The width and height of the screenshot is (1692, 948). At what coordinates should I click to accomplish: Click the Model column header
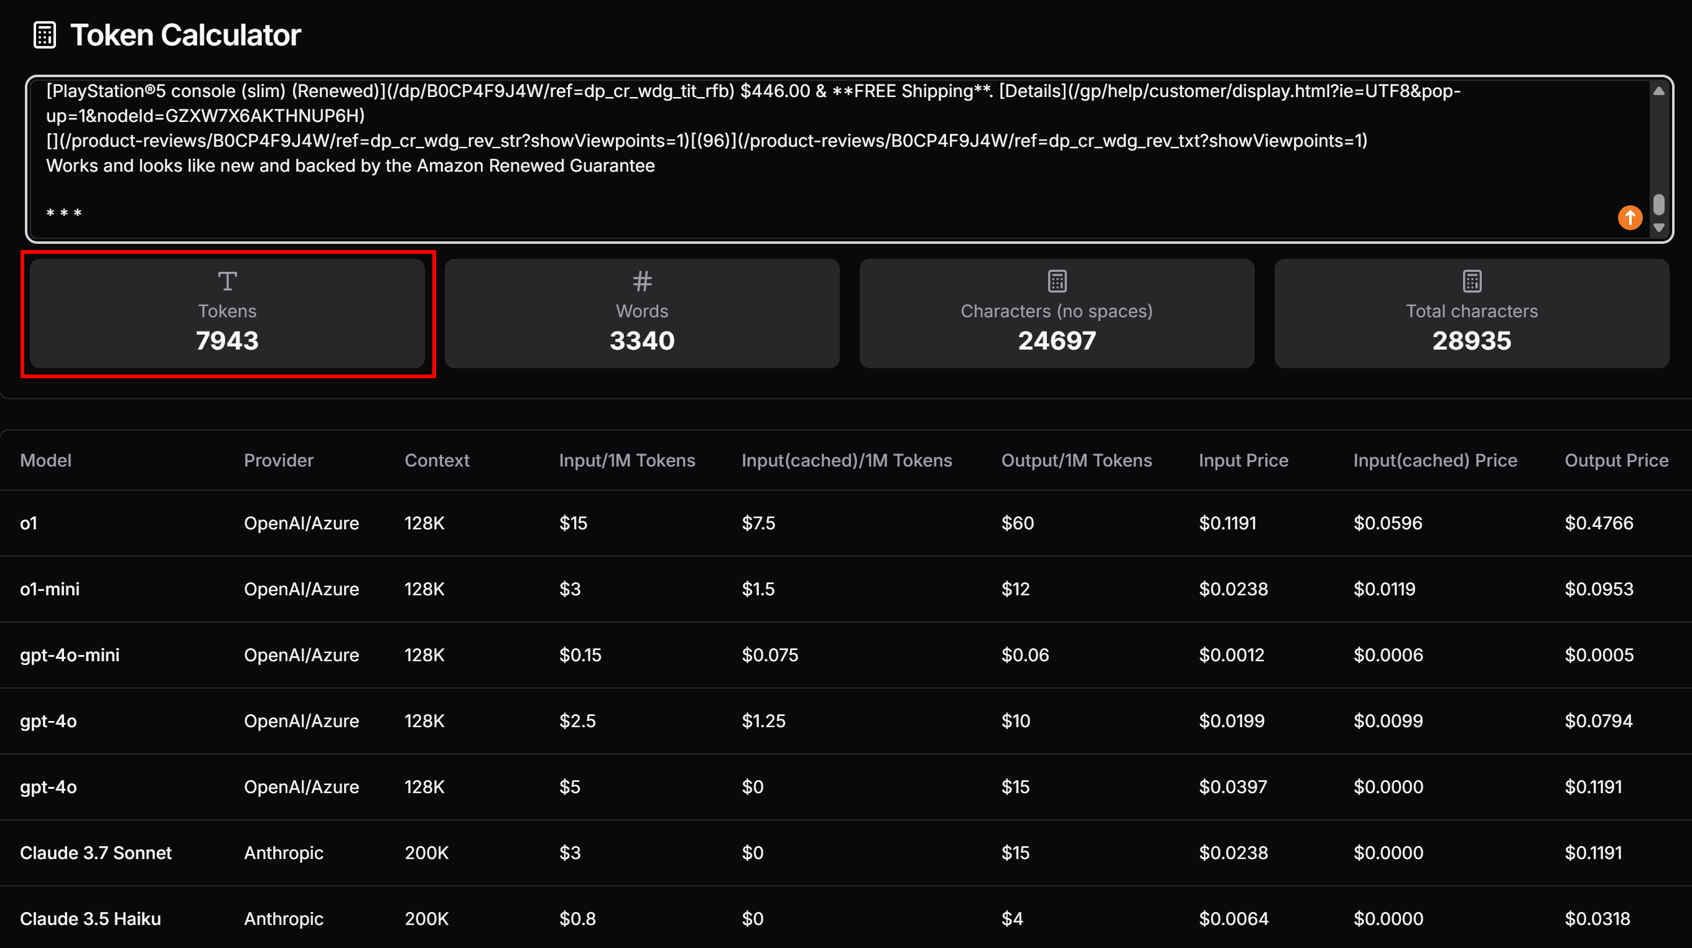coord(45,460)
